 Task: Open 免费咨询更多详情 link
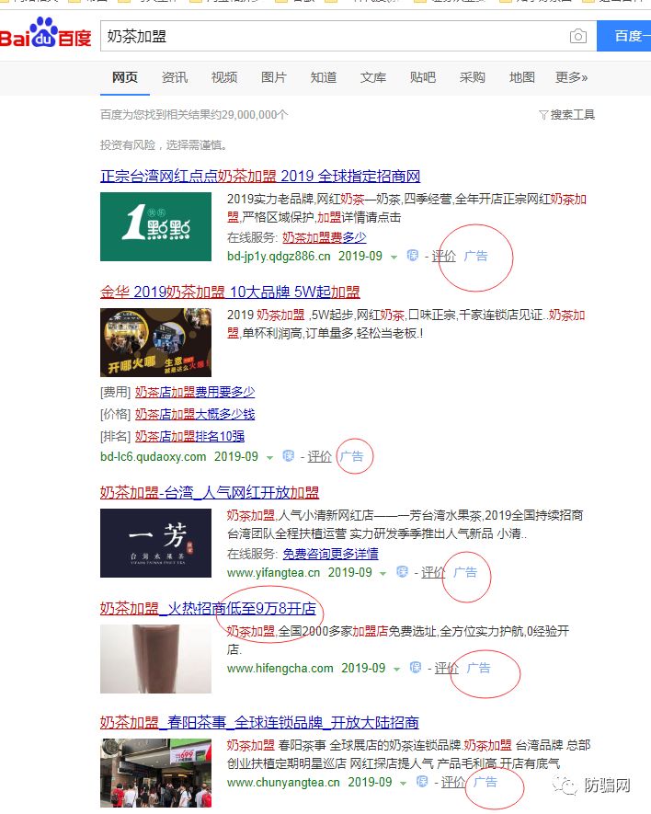click(330, 554)
